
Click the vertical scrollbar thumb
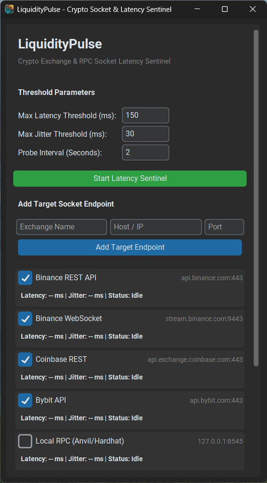256,198
